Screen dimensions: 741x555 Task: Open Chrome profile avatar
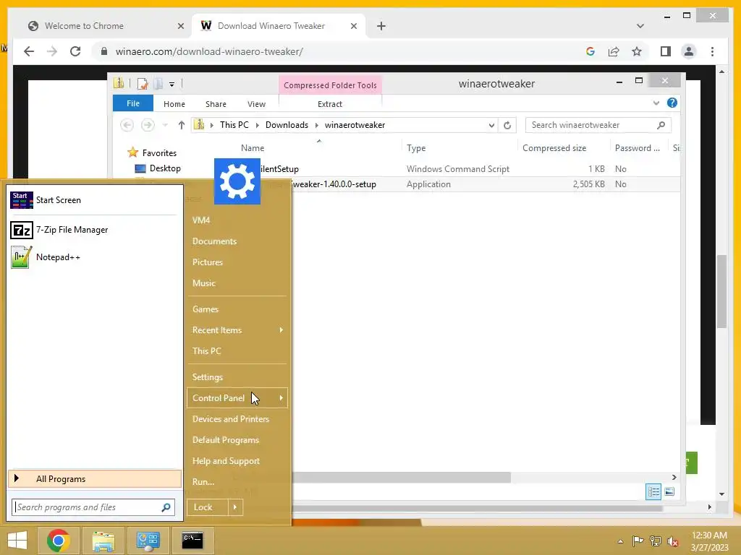[689, 51]
